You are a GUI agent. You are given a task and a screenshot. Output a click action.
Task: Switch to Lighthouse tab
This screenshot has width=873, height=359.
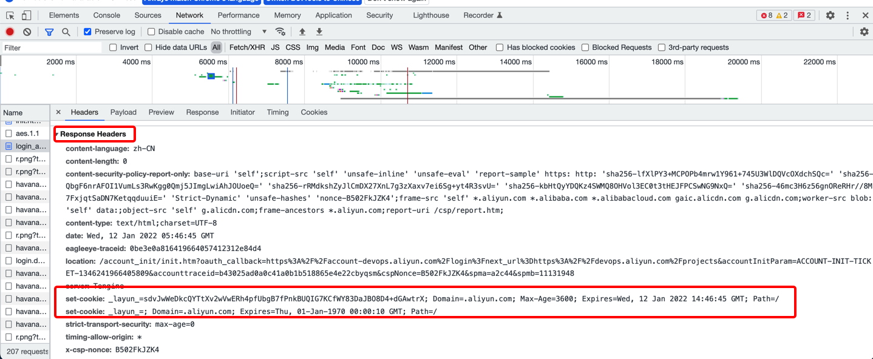pyautogui.click(x=431, y=15)
